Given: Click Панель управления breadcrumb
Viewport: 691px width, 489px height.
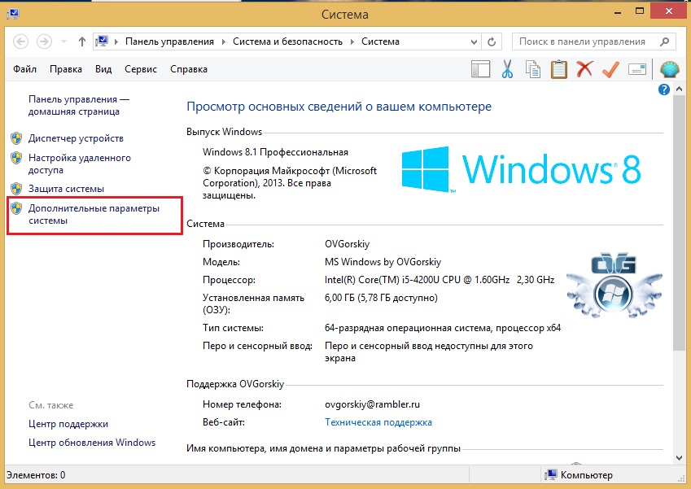Looking at the screenshot, I should [169, 41].
